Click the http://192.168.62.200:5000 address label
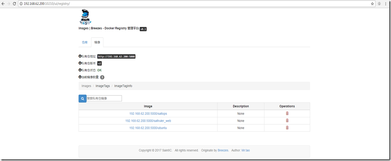 point(116,57)
